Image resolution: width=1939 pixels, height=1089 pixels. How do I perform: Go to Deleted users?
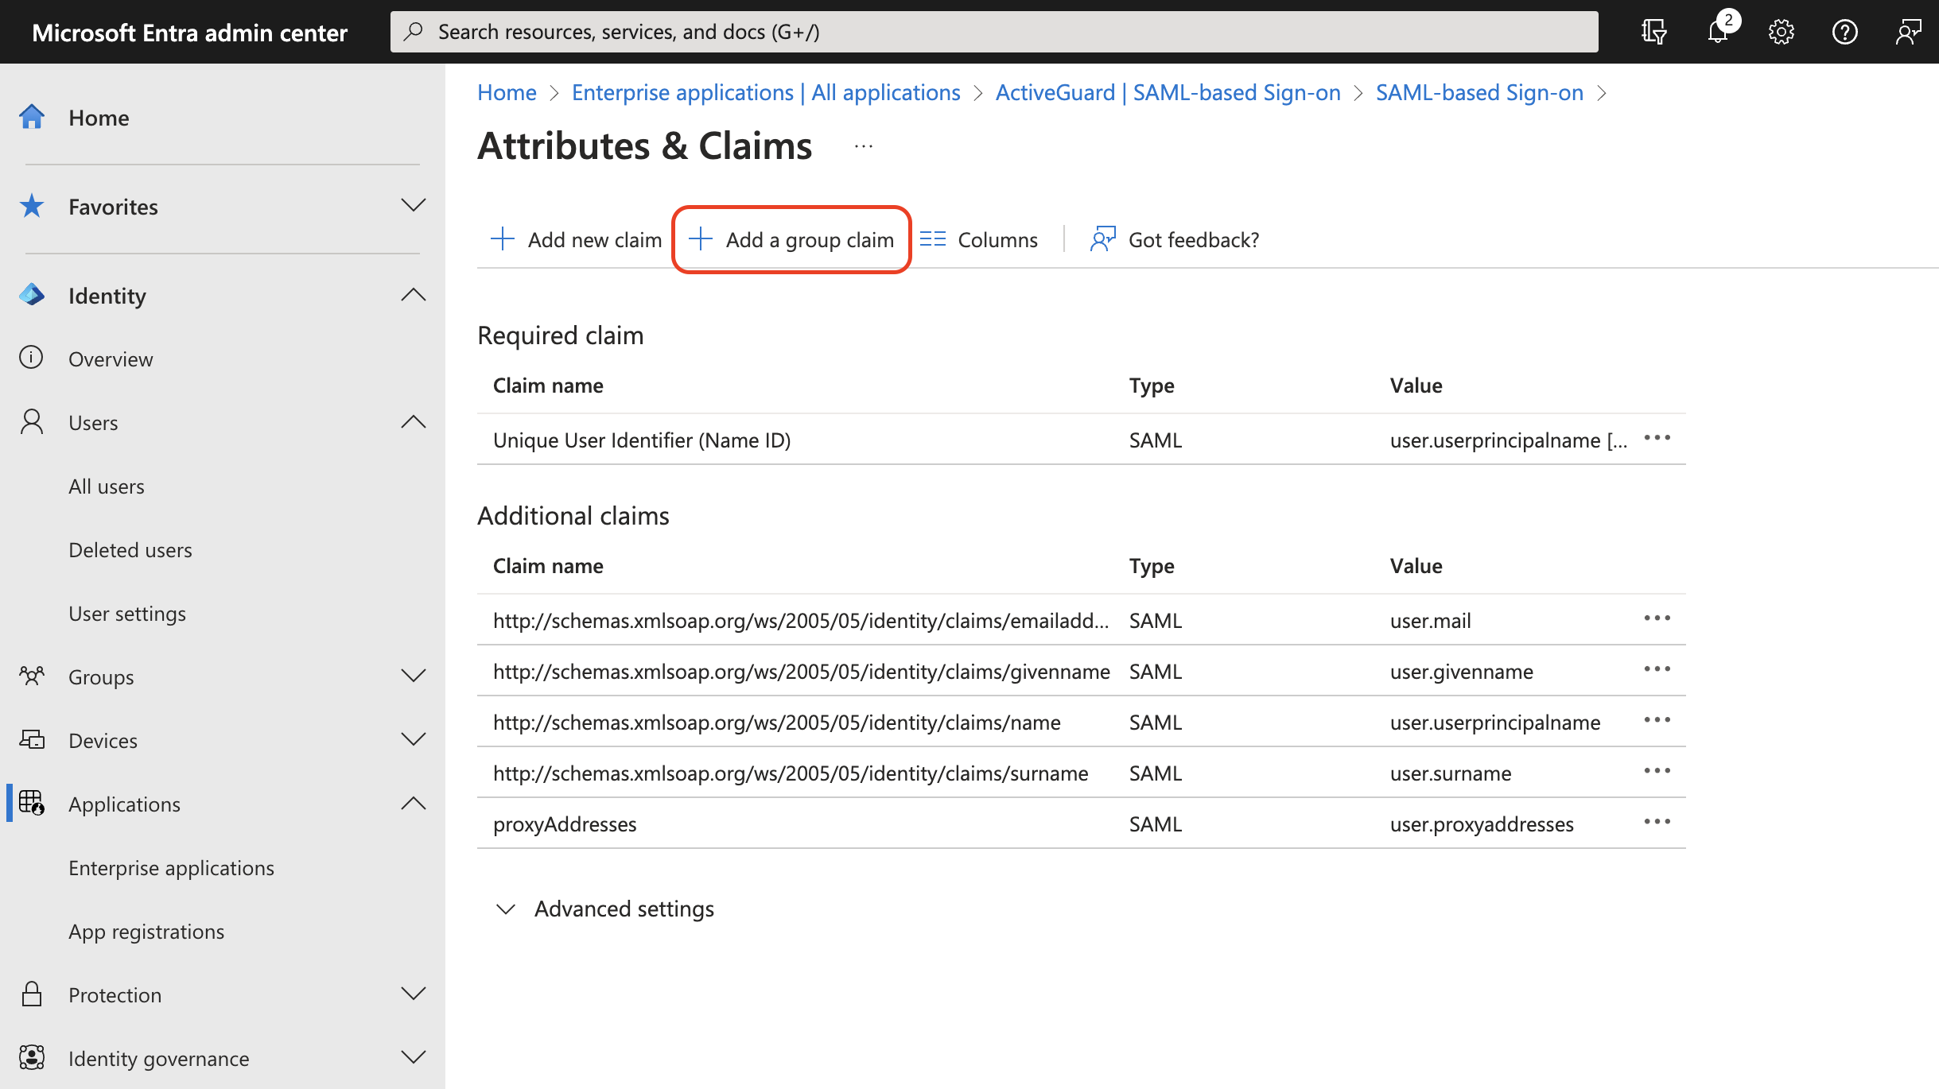click(x=130, y=550)
